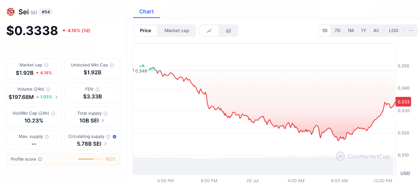The width and height of the screenshot is (420, 186).
Task: Toggle LOG scale on the chart
Action: click(x=394, y=31)
